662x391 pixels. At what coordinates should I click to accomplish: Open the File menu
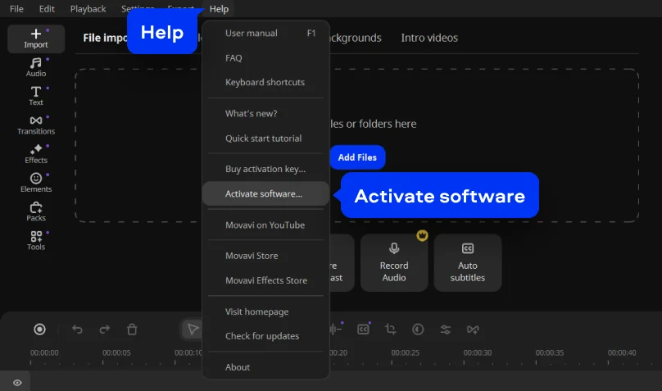tap(16, 9)
